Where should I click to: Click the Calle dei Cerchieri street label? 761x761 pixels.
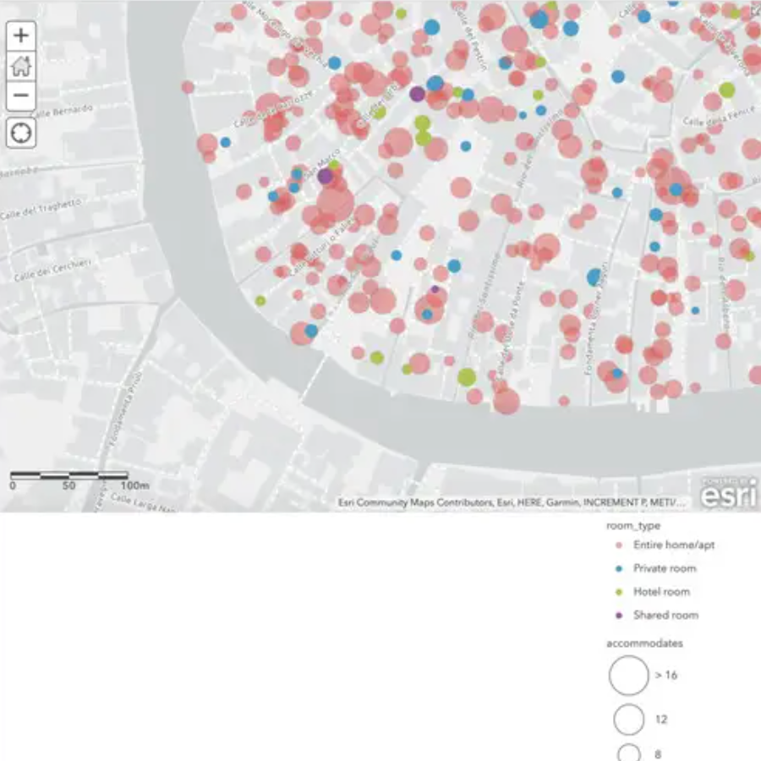tap(51, 270)
